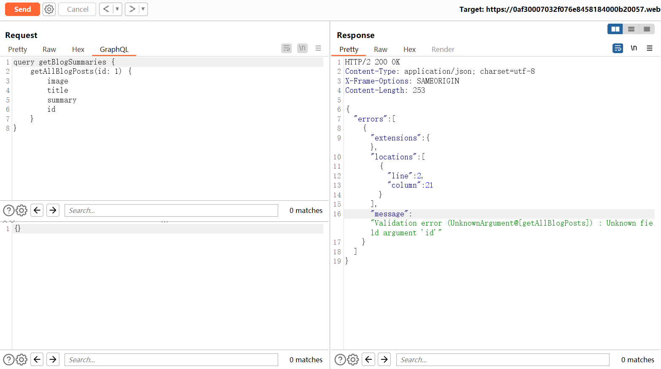Screen dimensions: 661x369
Task: Go back to previous request in history
Action: click(x=106, y=9)
